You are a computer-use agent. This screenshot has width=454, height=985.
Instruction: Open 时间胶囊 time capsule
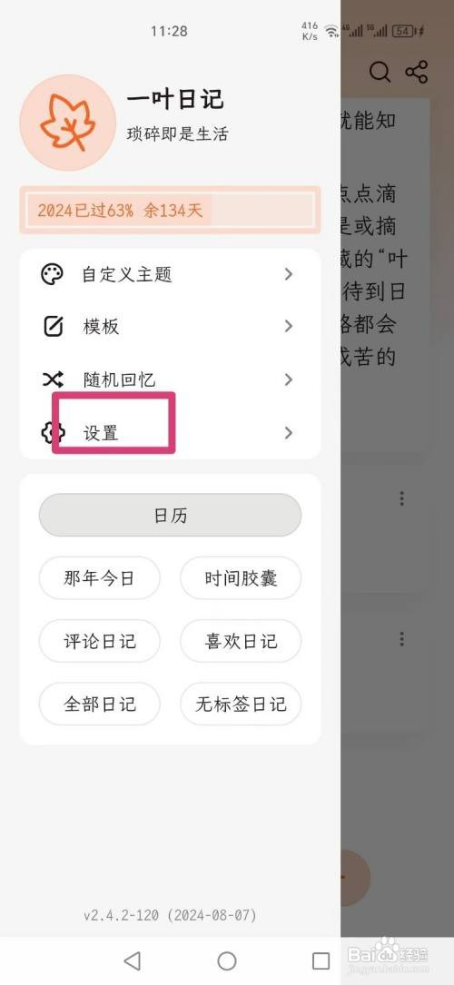241,578
